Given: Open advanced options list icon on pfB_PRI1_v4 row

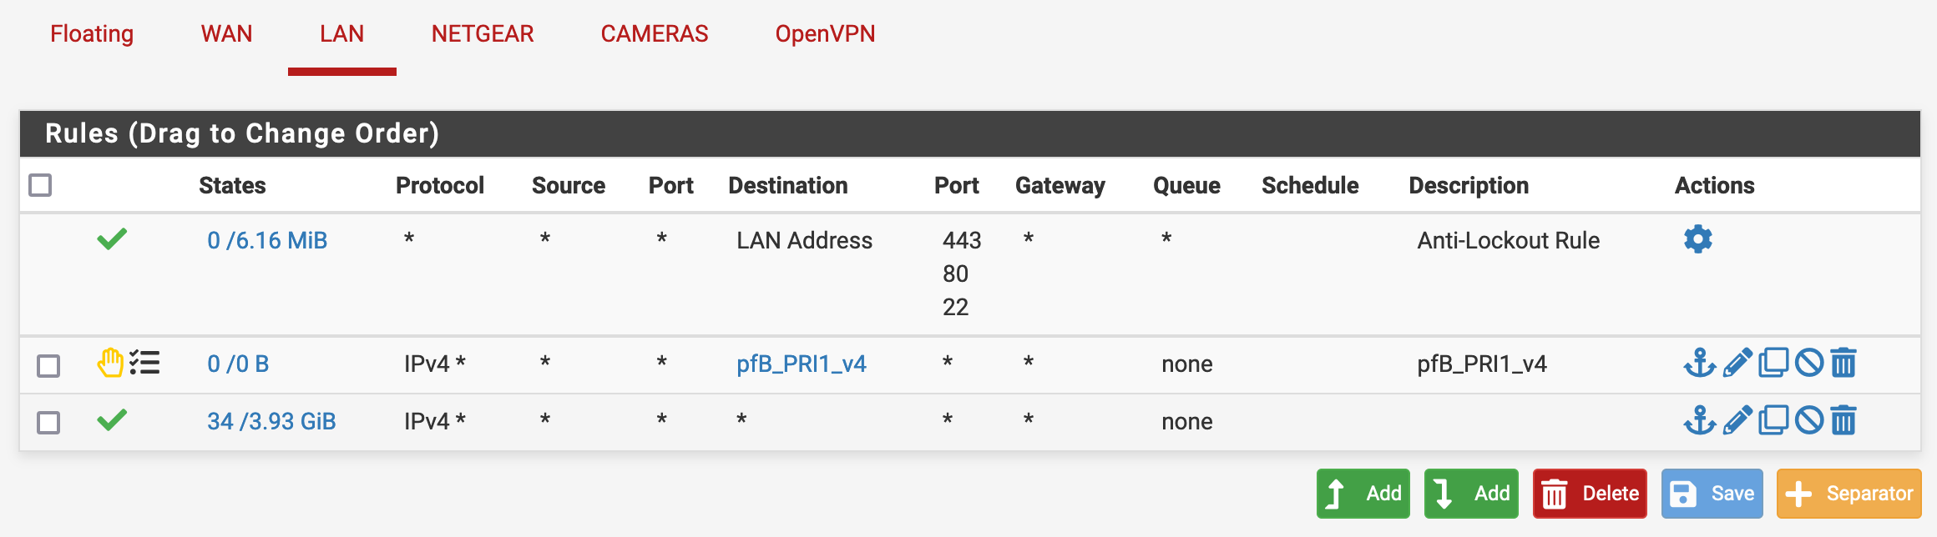Looking at the screenshot, I should [x=145, y=363].
